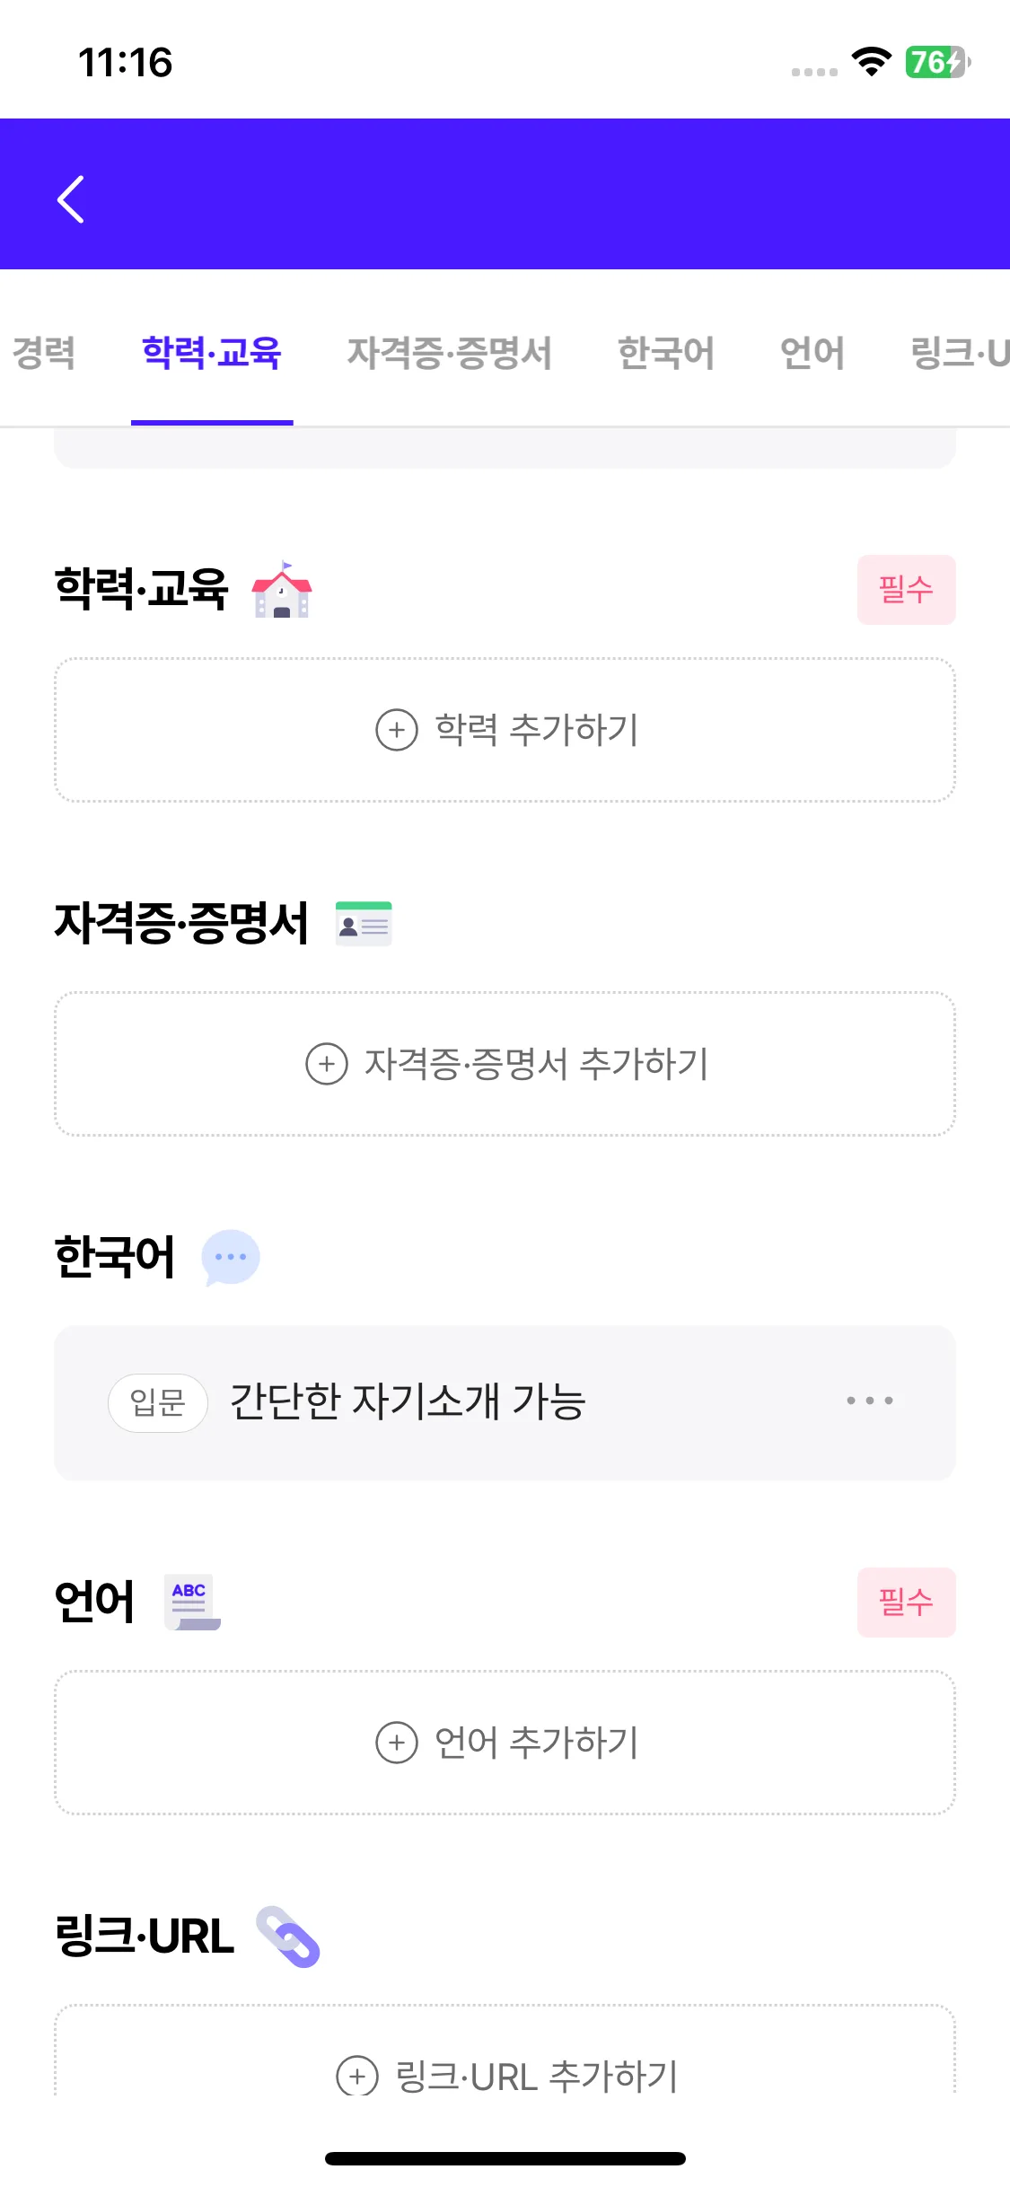
Task: Go to the 한국어 tab
Action: [665, 352]
